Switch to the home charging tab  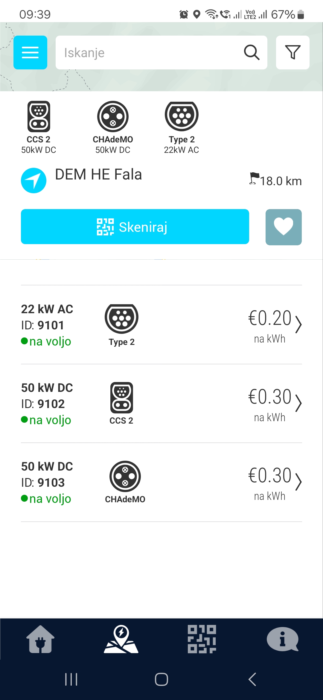tap(40, 639)
